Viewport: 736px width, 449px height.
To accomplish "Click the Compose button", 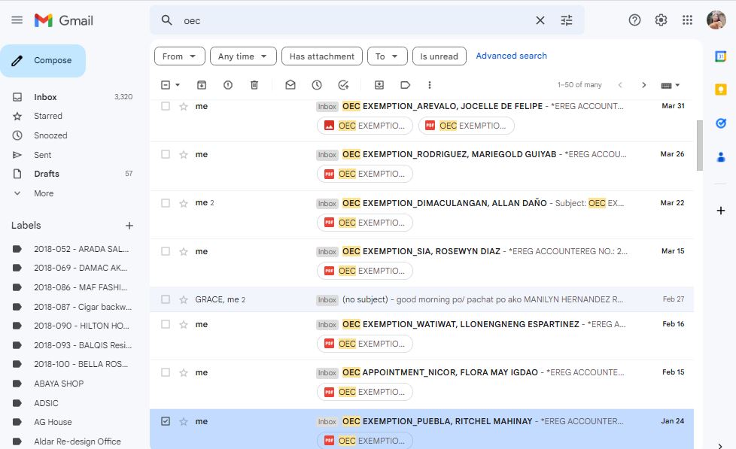I will pyautogui.click(x=43, y=60).
